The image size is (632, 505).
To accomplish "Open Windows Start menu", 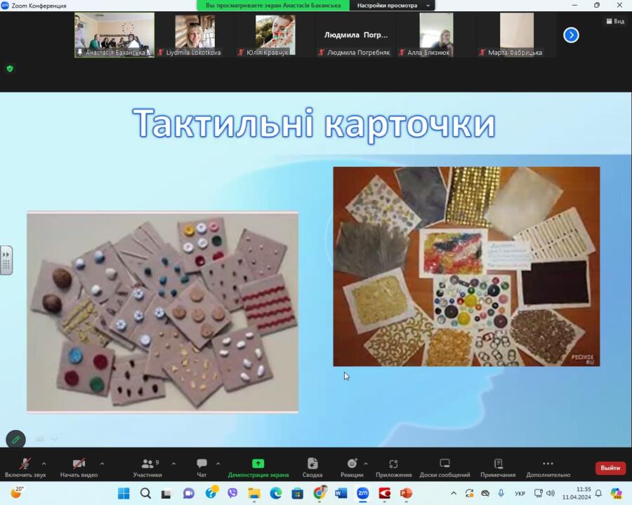I will click(124, 493).
